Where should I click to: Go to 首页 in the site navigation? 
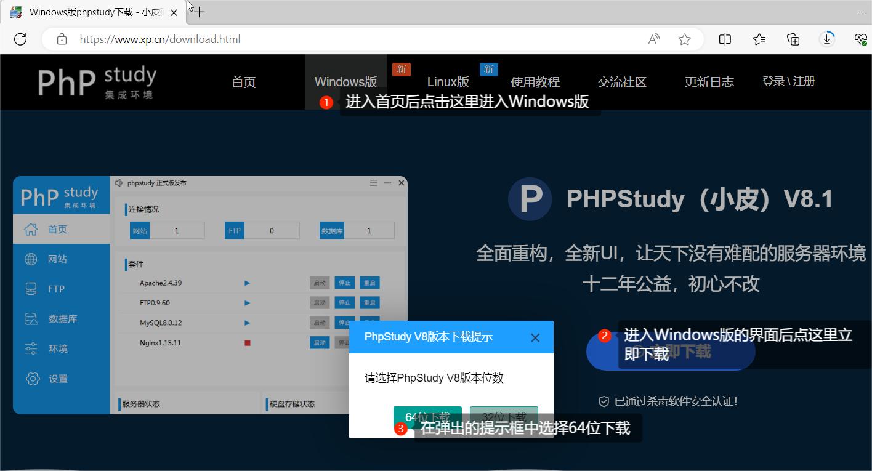click(x=243, y=82)
